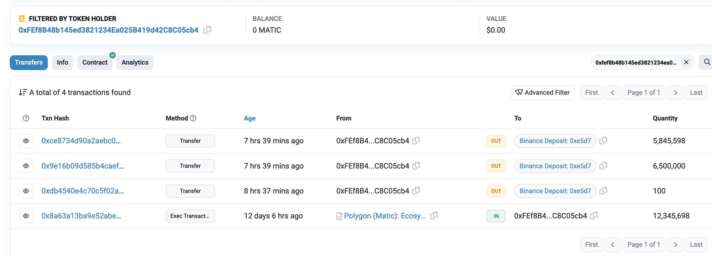Screen dimensions: 712x256
Task: Click the Polygon (Matic): Ecosystem sender link
Action: coord(385,216)
